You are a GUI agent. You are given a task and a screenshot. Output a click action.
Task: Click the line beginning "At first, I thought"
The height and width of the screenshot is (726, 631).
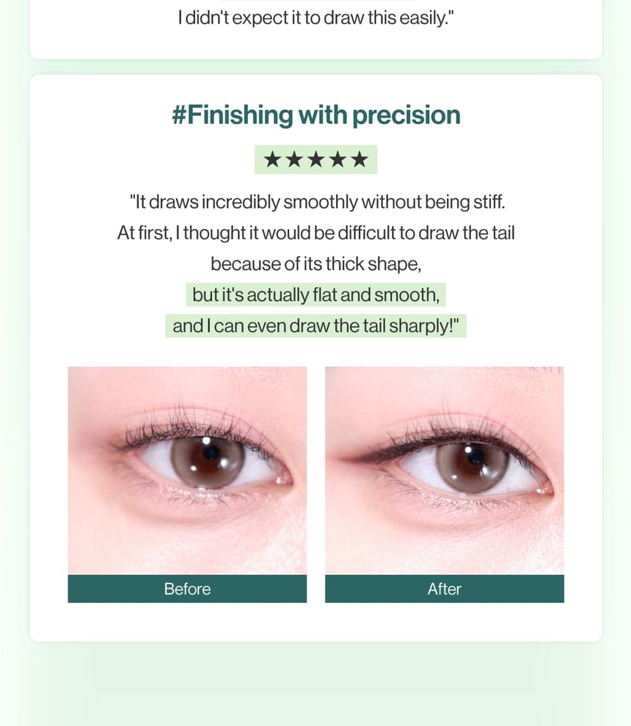point(315,233)
